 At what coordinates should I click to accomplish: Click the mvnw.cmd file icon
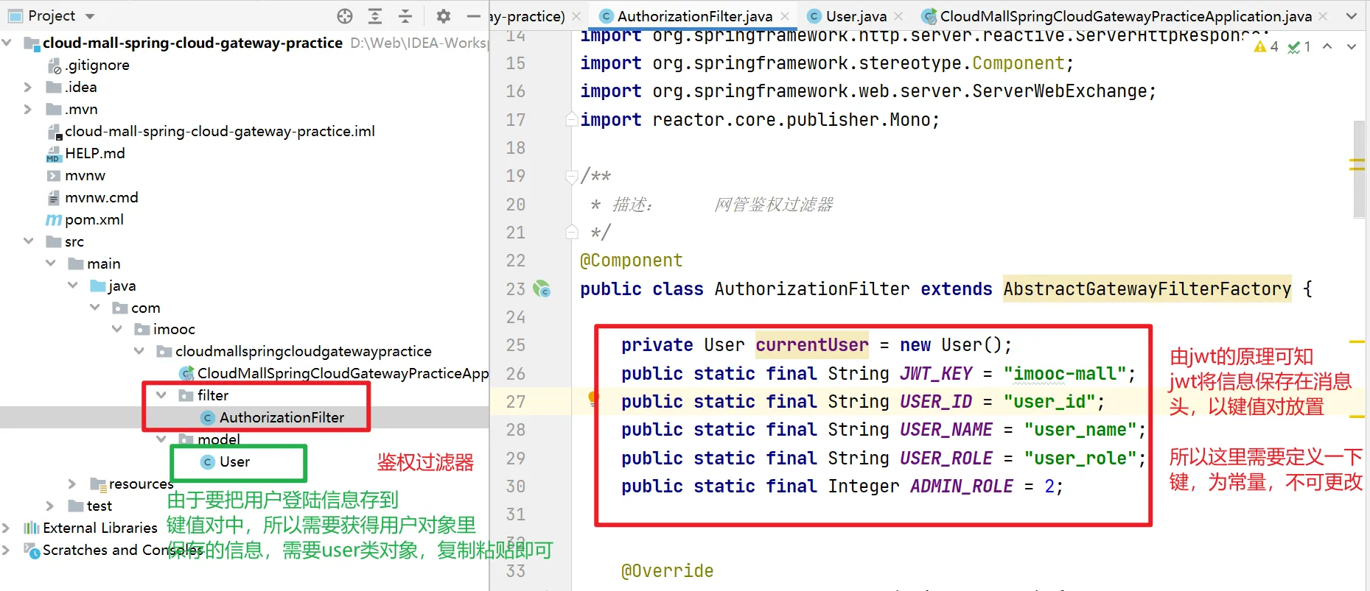coord(53,198)
